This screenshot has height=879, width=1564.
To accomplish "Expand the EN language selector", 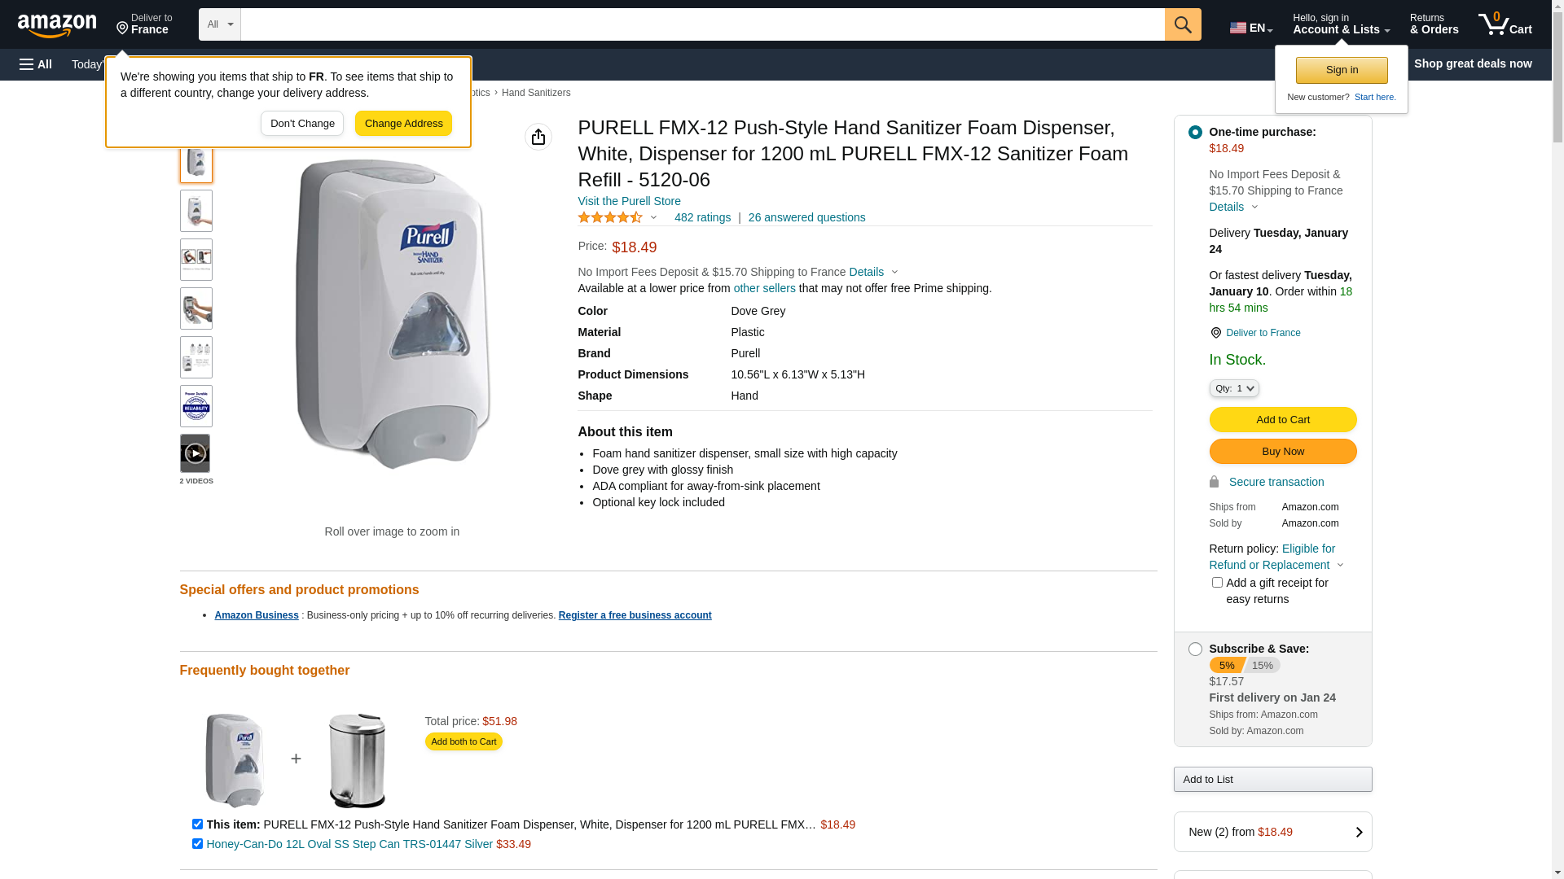I will (x=1251, y=28).
